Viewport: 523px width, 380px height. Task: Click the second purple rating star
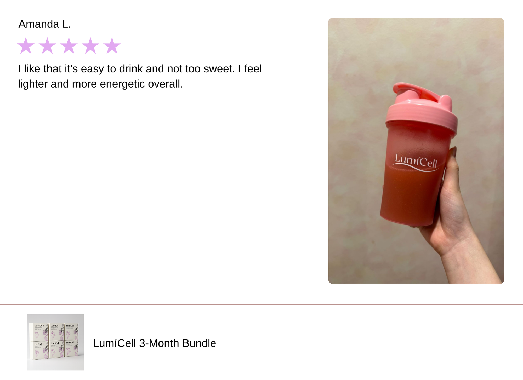click(x=47, y=46)
